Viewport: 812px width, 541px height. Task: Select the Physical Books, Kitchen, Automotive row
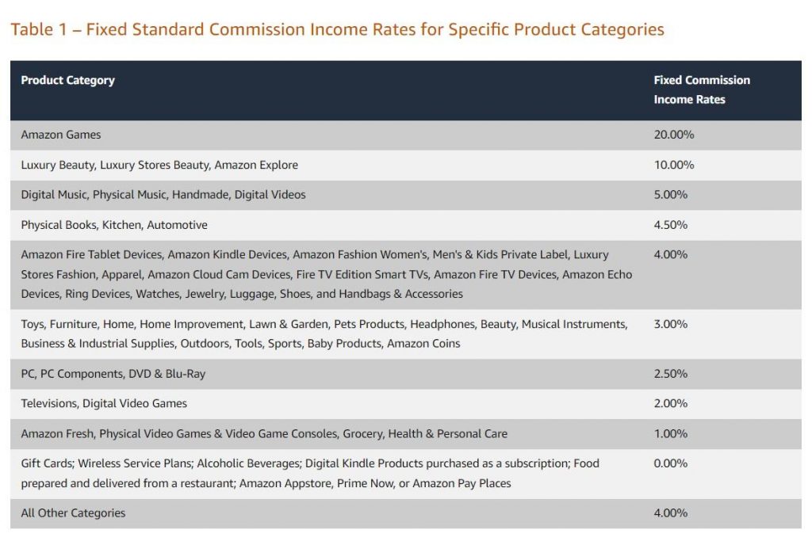(114, 225)
